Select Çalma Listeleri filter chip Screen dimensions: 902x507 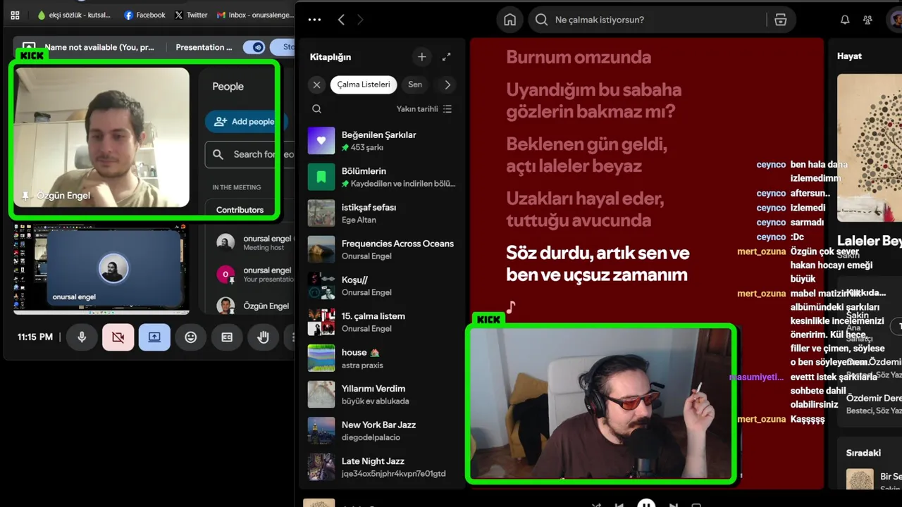pos(364,84)
